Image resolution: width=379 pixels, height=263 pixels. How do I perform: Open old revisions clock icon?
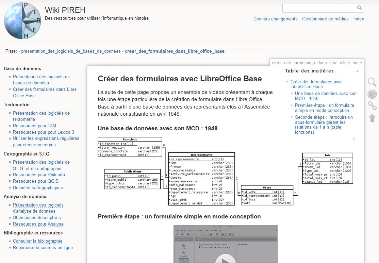pos(372,94)
